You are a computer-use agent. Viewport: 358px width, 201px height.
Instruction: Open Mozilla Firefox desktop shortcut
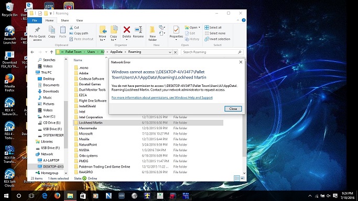click(9, 83)
